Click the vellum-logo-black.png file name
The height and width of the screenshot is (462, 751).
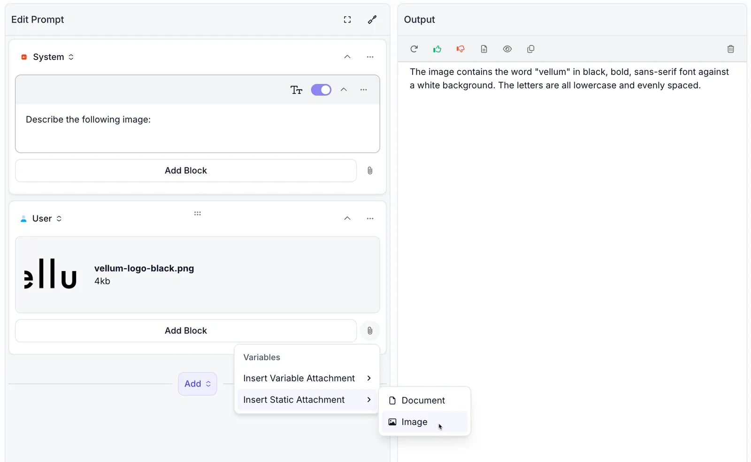pyautogui.click(x=144, y=268)
